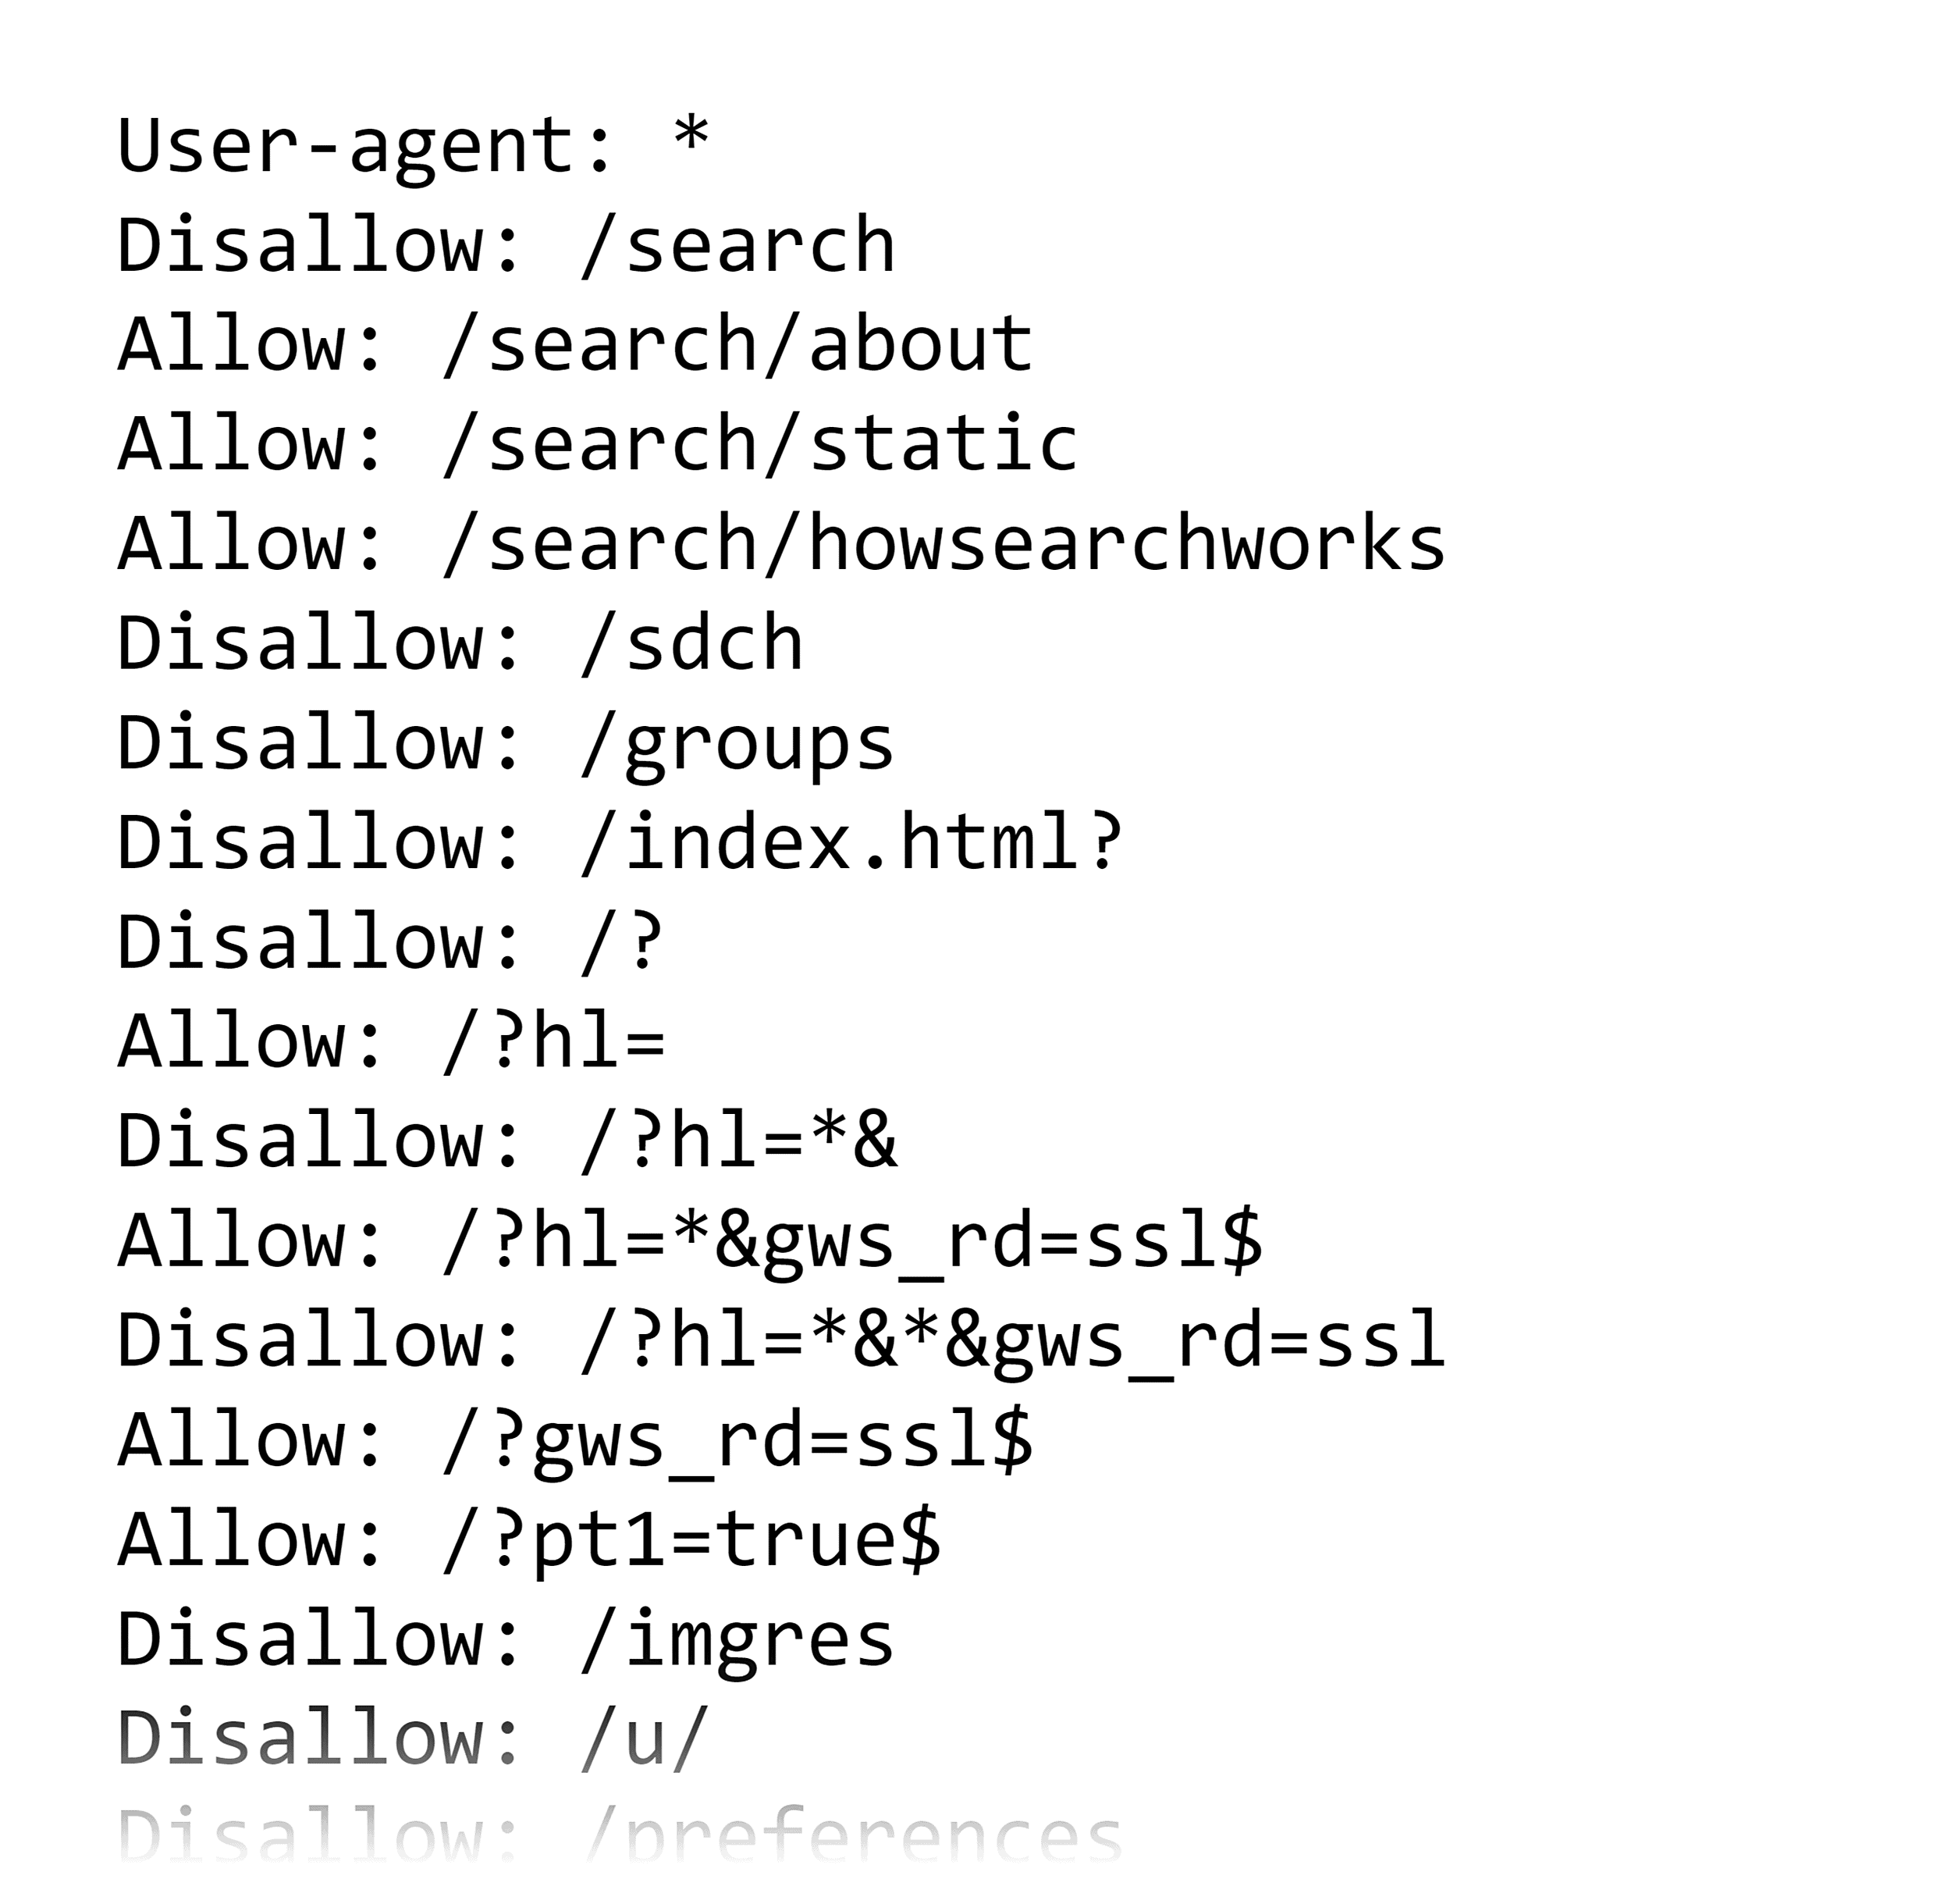Select the /index.html? path

tap(851, 843)
